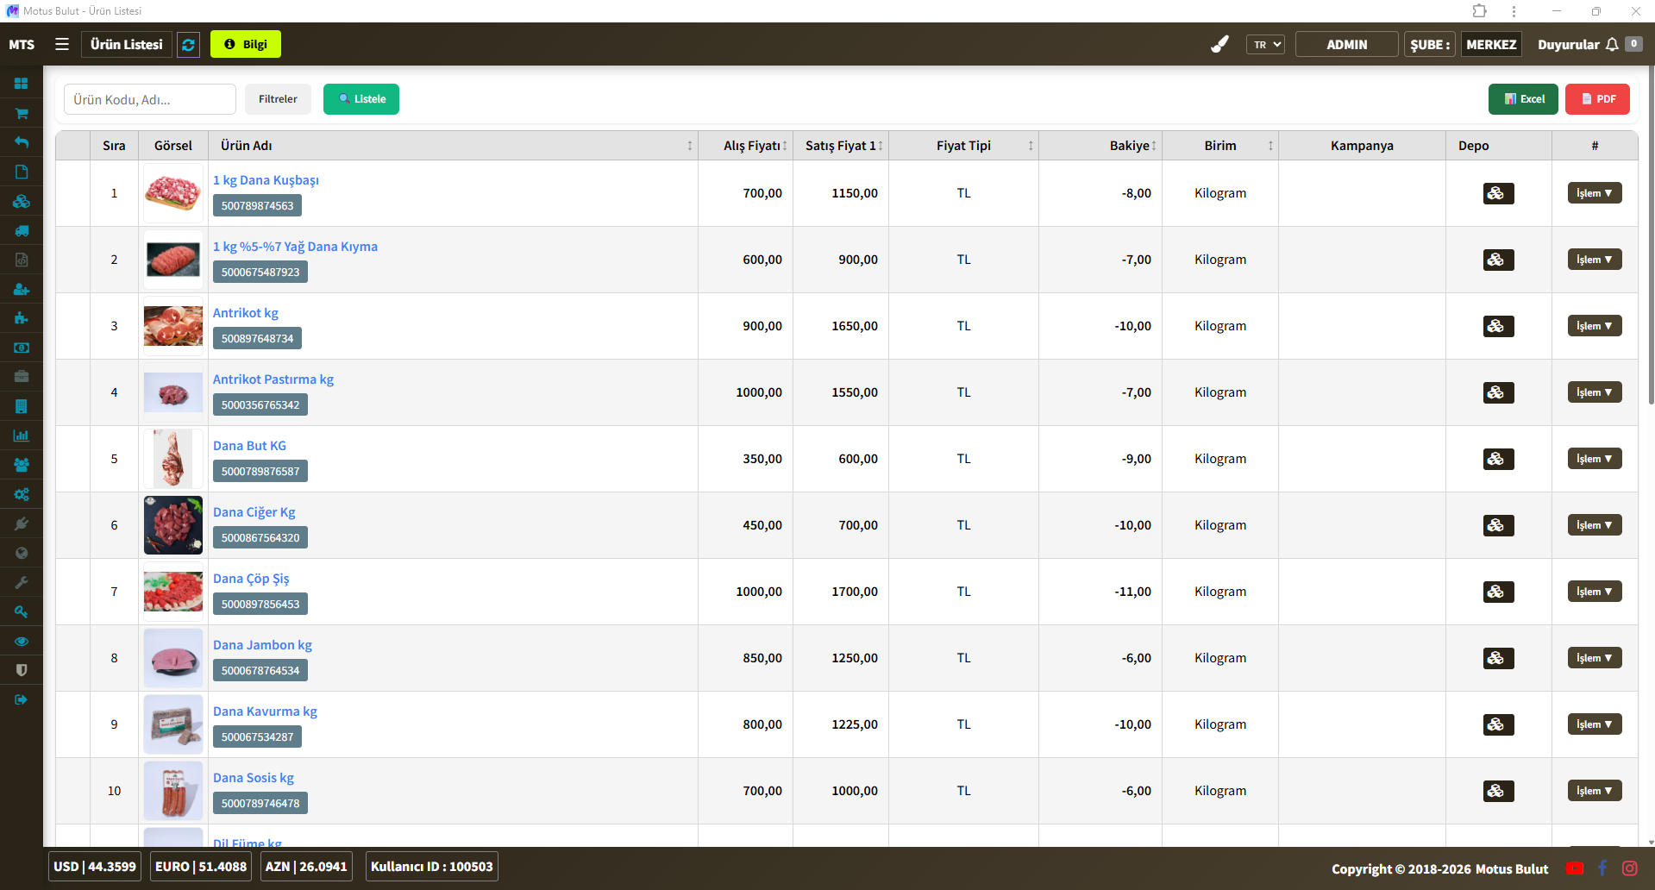1655x890 pixels.
Task: Click the shopping cart sidebar icon
Action: coord(22,113)
